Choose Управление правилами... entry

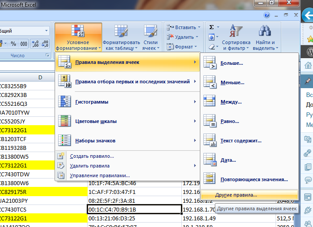point(128,175)
